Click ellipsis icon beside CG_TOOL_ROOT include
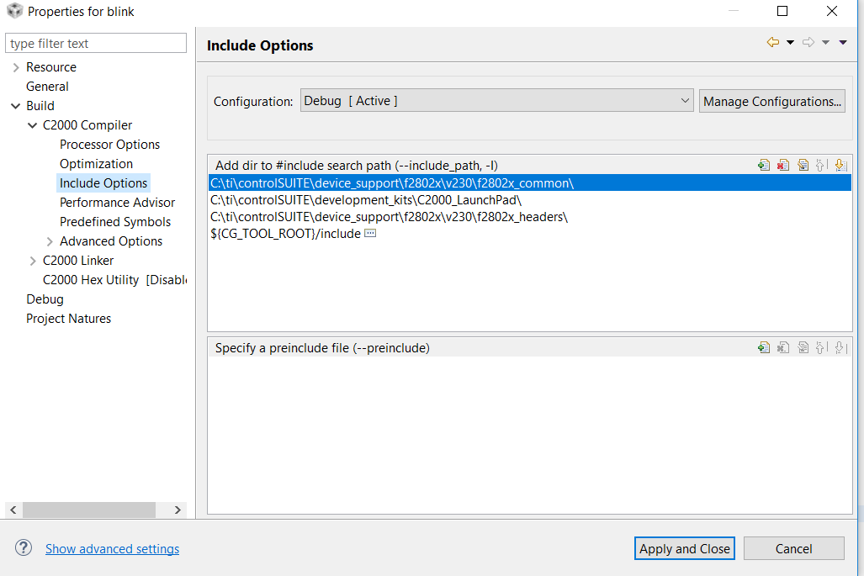The height and width of the screenshot is (576, 864). coord(370,234)
